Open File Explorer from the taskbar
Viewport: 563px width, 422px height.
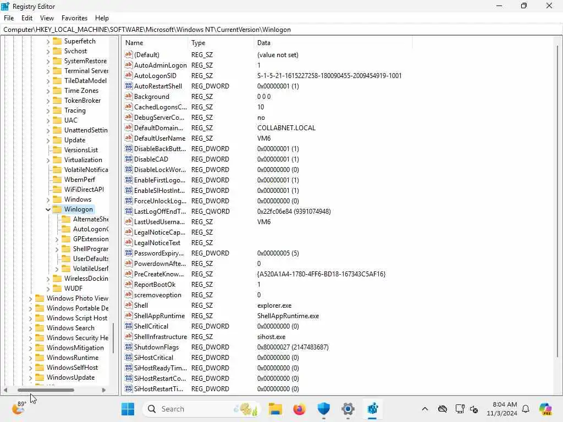click(x=275, y=409)
